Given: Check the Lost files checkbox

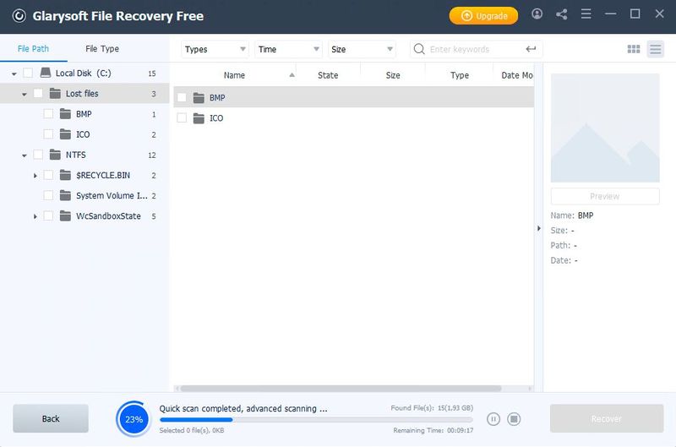Looking at the screenshot, I should [38, 93].
